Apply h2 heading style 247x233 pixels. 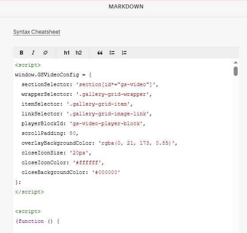coord(78,53)
